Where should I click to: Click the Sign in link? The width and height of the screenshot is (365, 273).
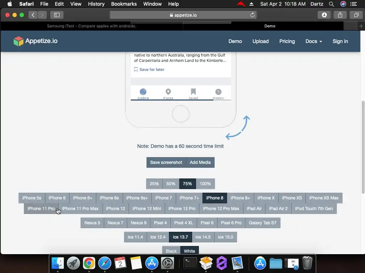click(x=340, y=41)
